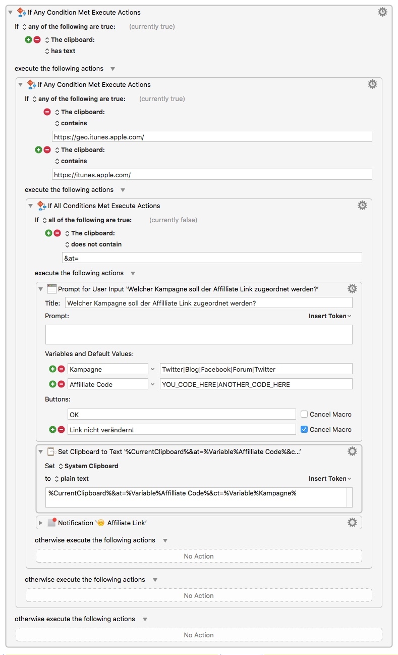Click the bottom-most 'No Action' placeholder
Screen dimensions: 398x655
coord(199,635)
